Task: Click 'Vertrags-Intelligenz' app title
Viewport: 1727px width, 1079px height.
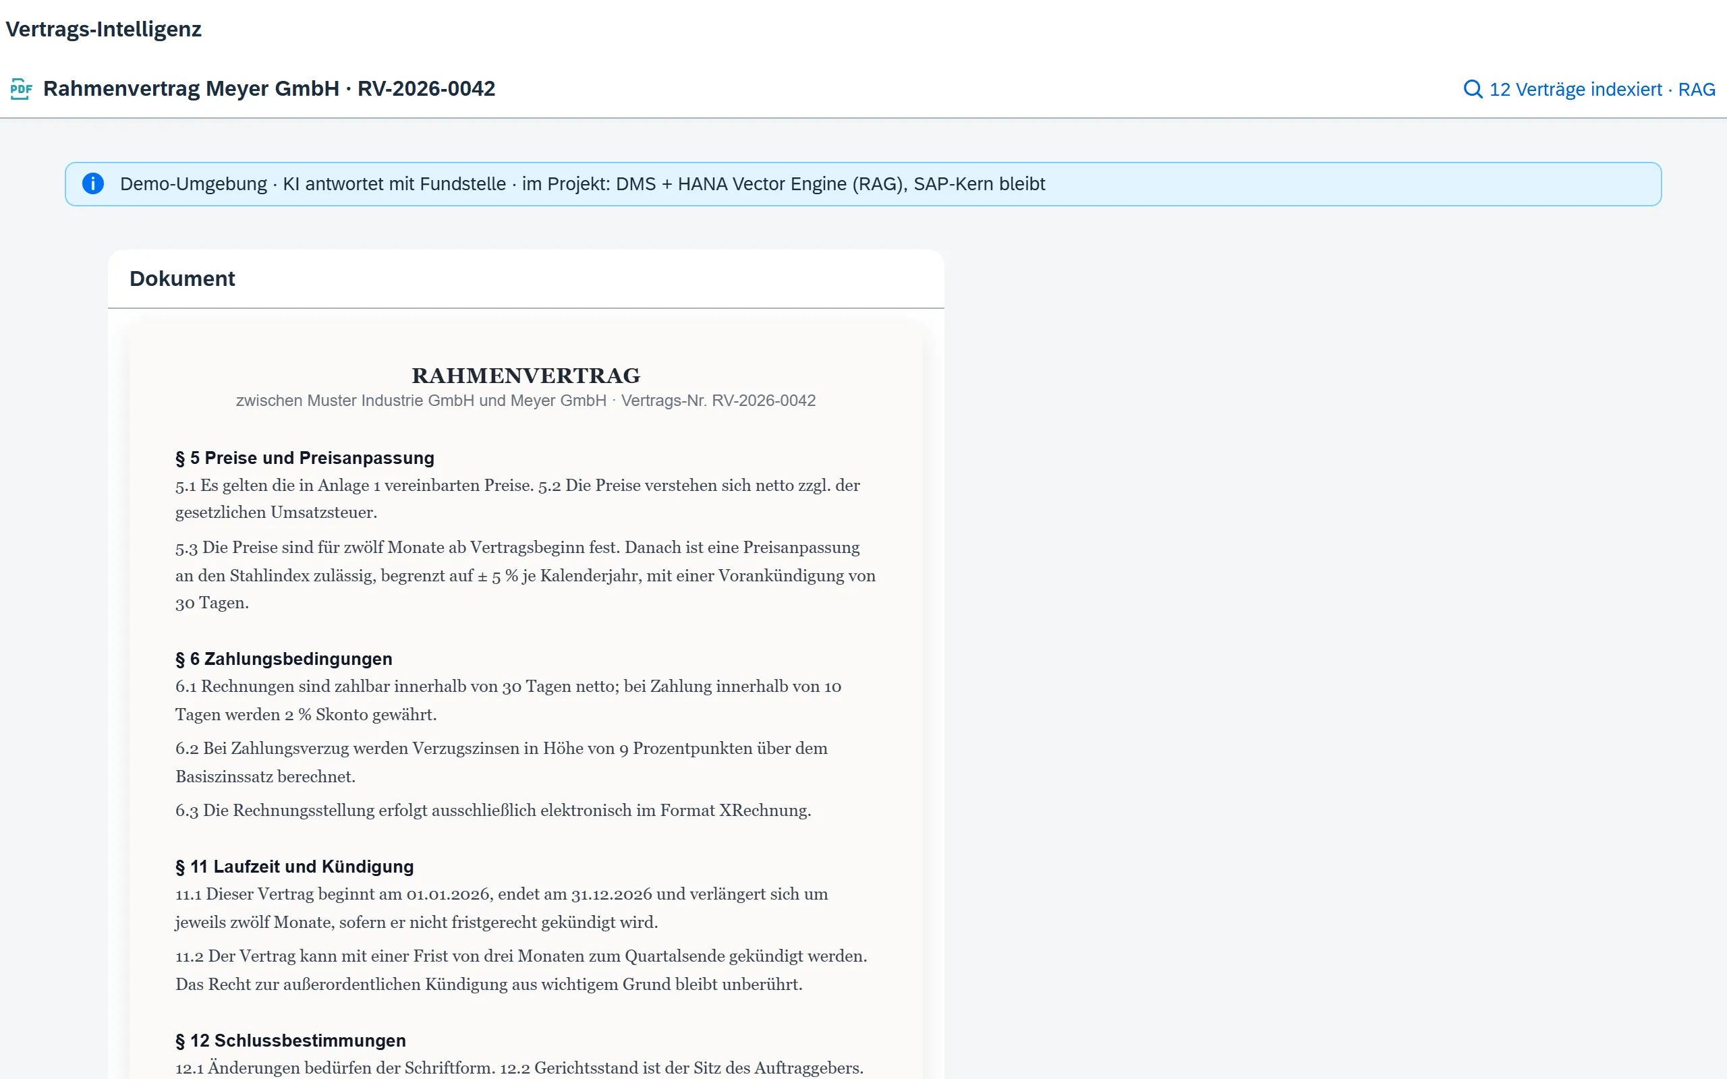Action: point(103,29)
